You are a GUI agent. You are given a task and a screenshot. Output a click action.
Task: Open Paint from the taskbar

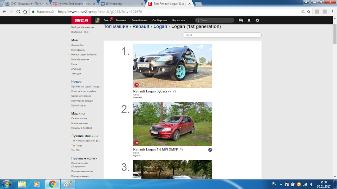(x=68, y=184)
